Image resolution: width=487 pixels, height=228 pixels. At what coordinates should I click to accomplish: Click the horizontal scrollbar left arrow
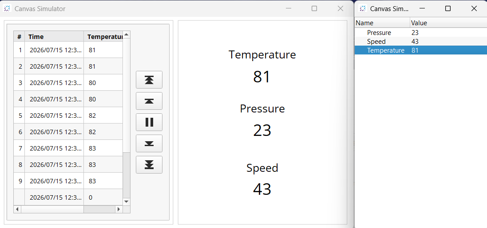pos(17,209)
